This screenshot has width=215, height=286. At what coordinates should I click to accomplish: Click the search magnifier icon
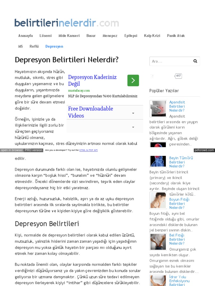[195, 61]
